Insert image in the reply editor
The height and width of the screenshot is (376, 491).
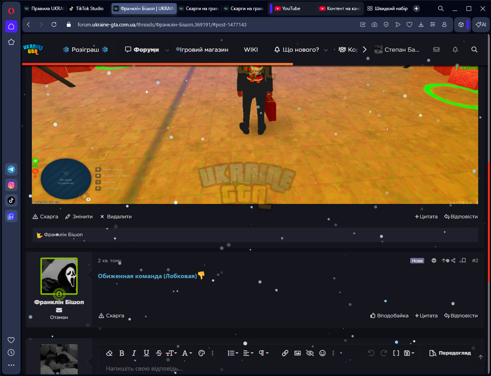(x=298, y=353)
